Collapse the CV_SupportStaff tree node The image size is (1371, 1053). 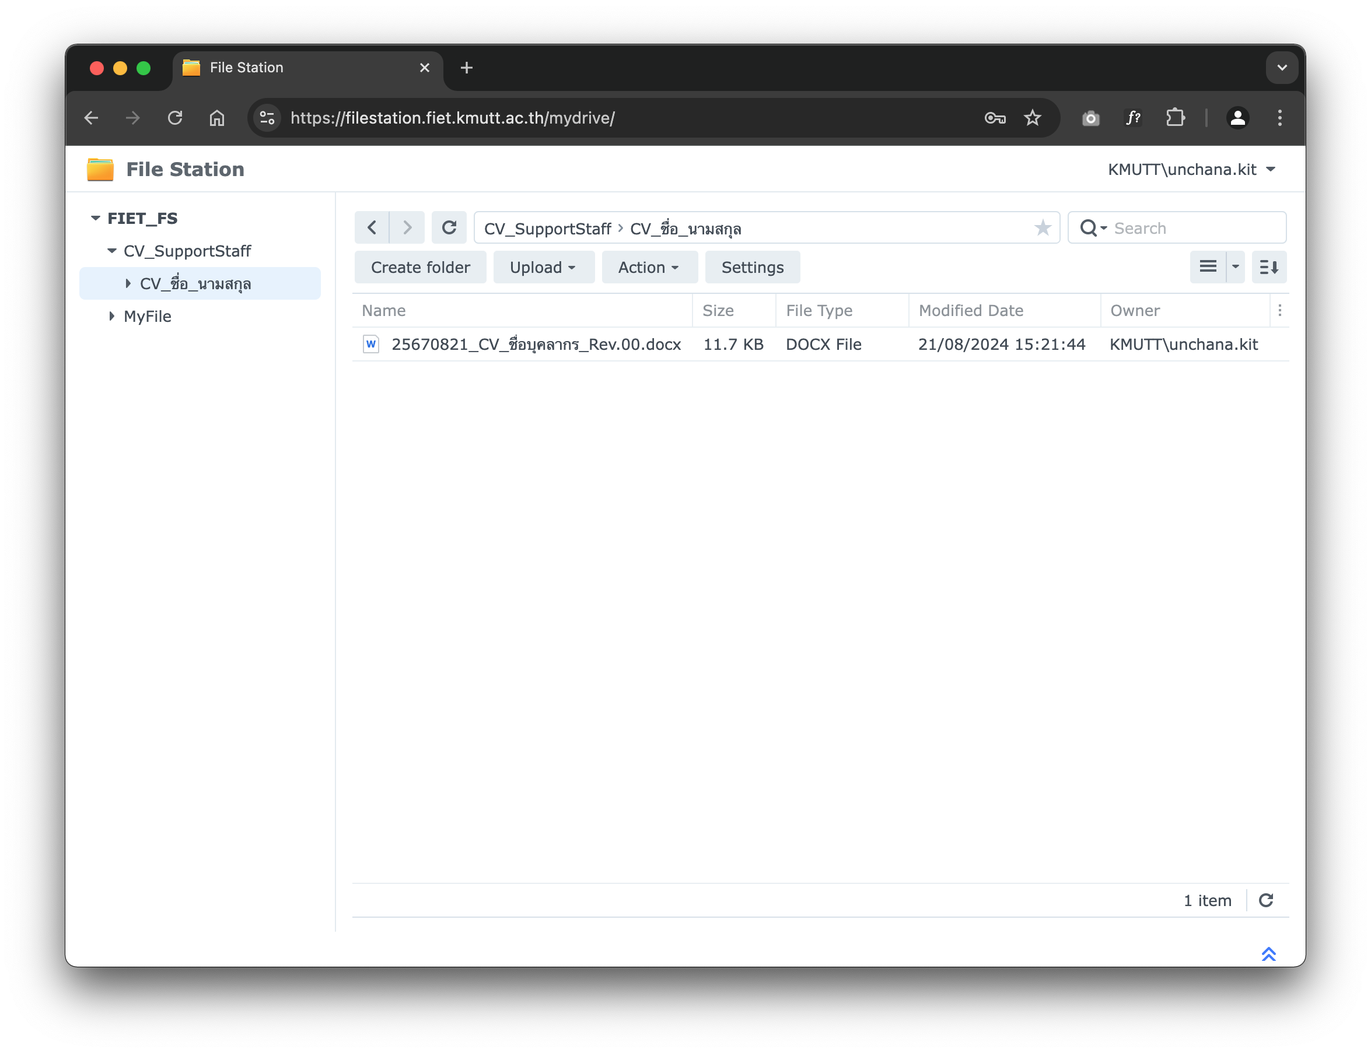(x=111, y=251)
